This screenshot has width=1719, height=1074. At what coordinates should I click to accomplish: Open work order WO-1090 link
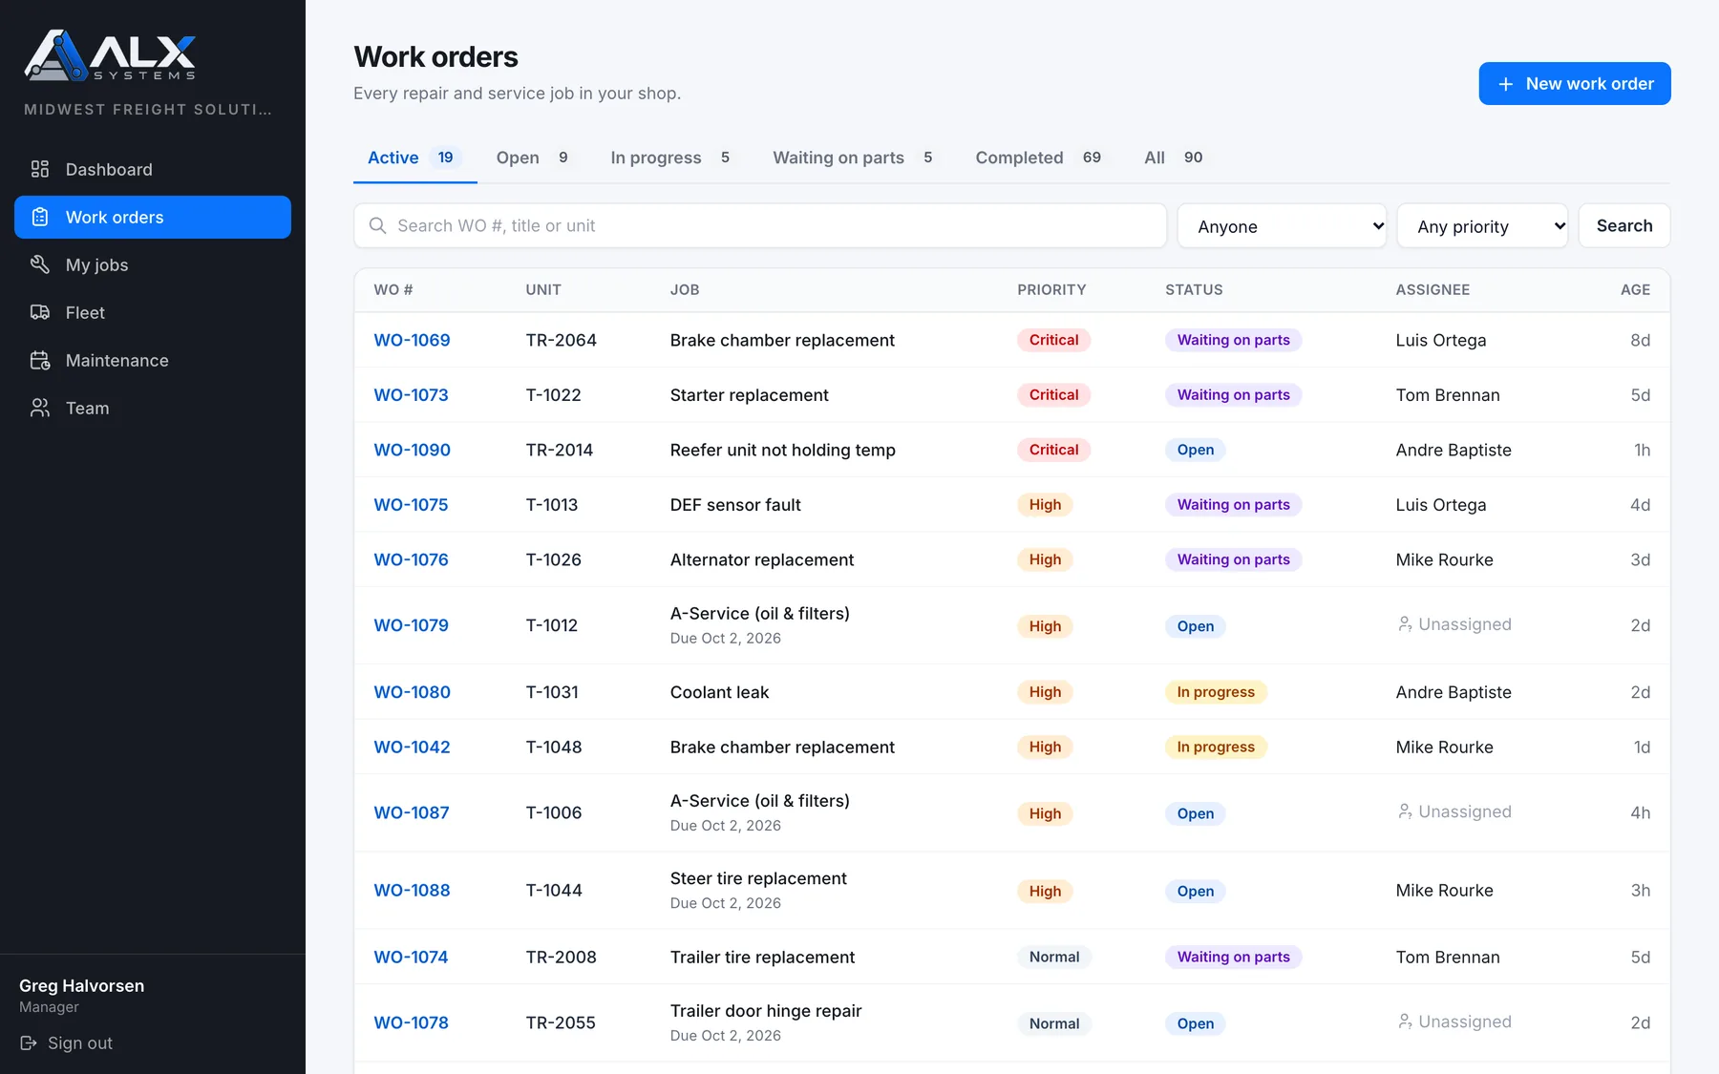tap(412, 450)
